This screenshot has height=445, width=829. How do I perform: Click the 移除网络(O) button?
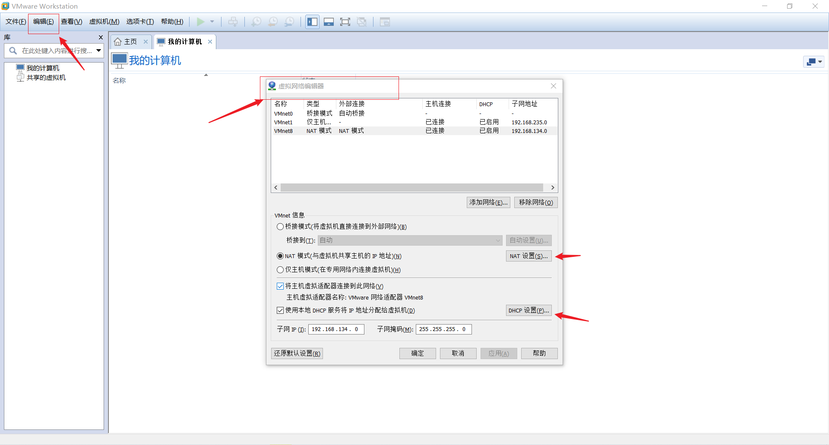[x=536, y=202]
